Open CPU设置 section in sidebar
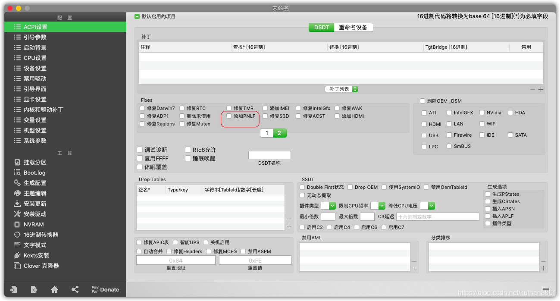 click(65, 58)
